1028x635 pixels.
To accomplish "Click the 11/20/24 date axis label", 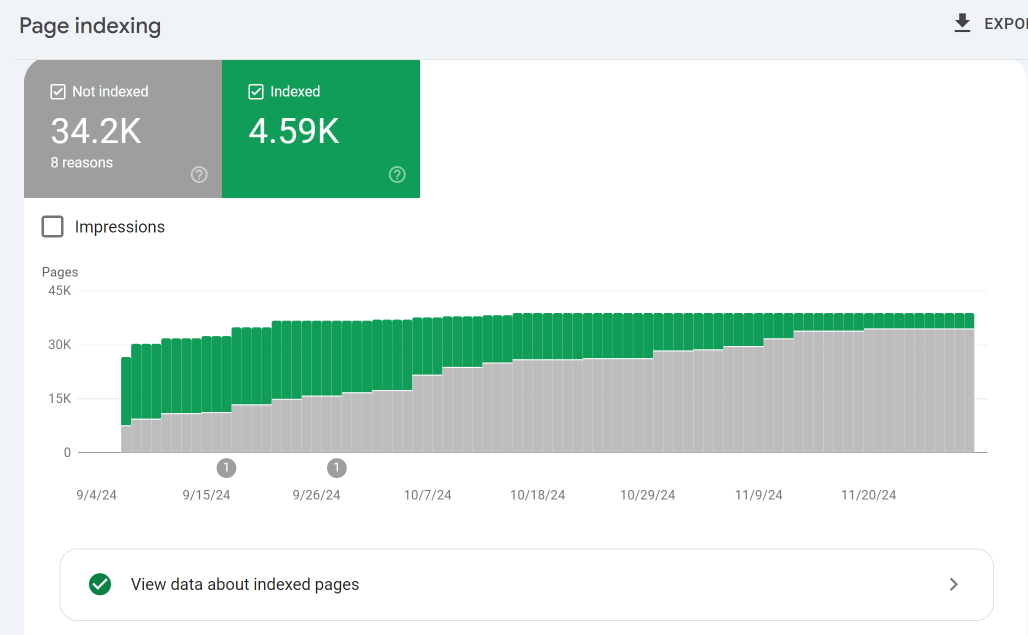I will 868,495.
